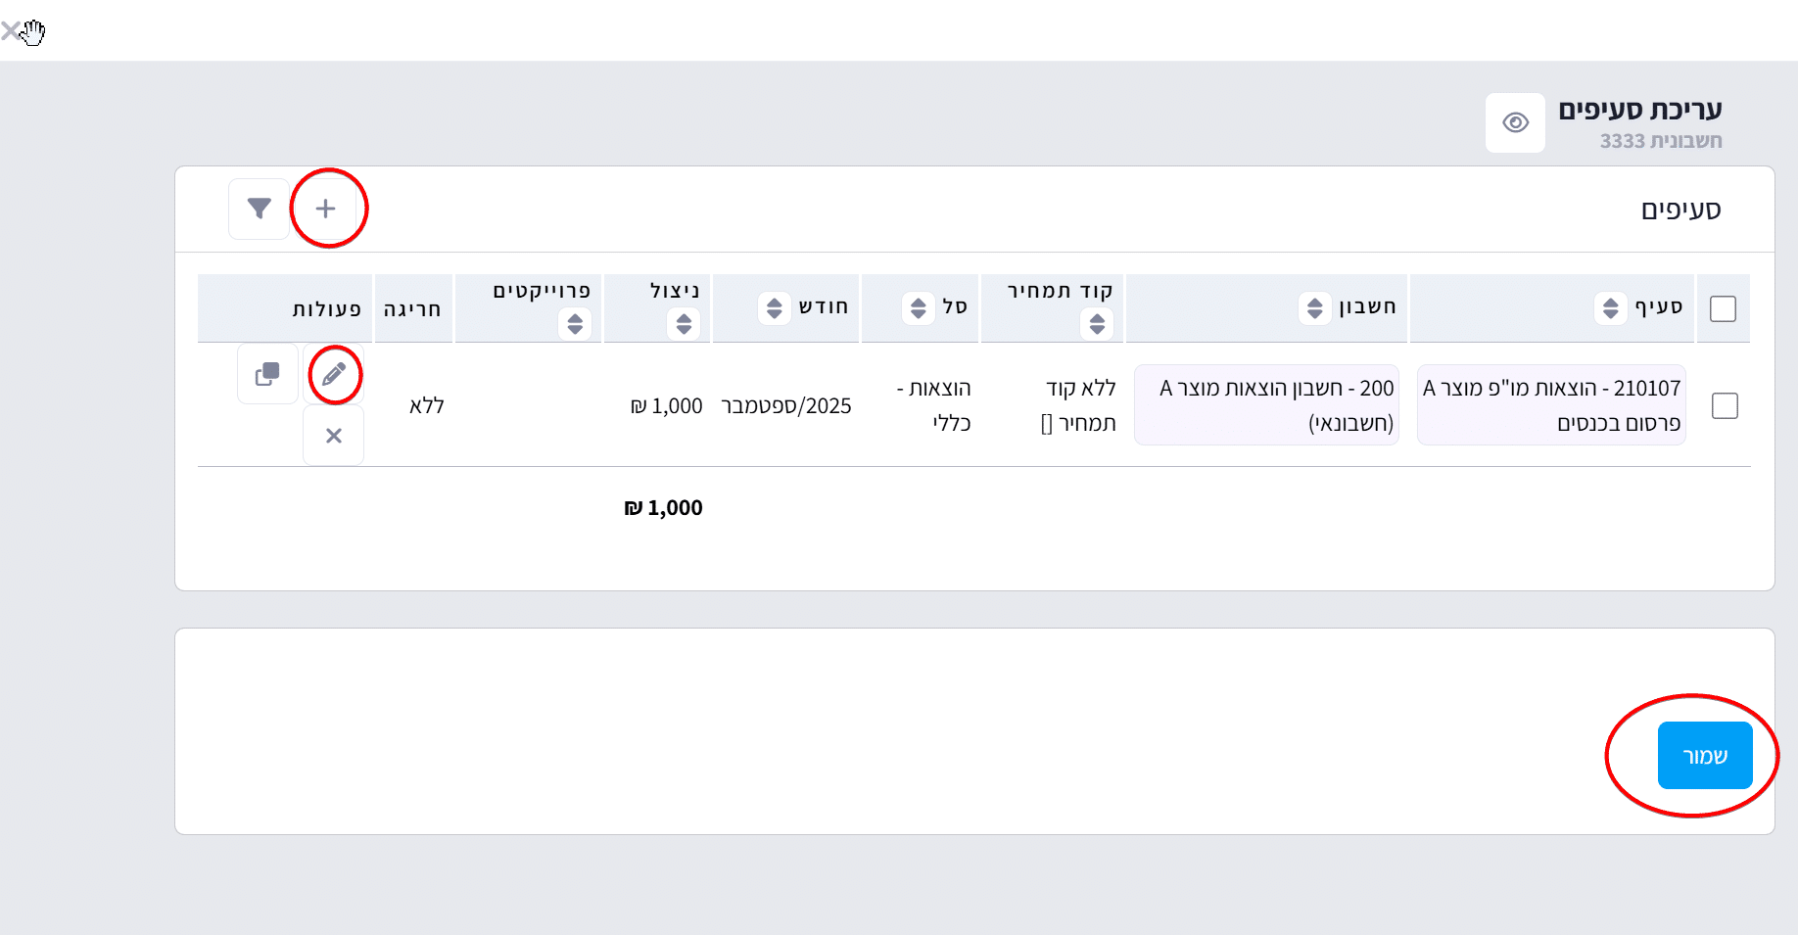The width and height of the screenshot is (1798, 935).
Task: Sort by the קוד תמחיר column
Action: 1097,323
